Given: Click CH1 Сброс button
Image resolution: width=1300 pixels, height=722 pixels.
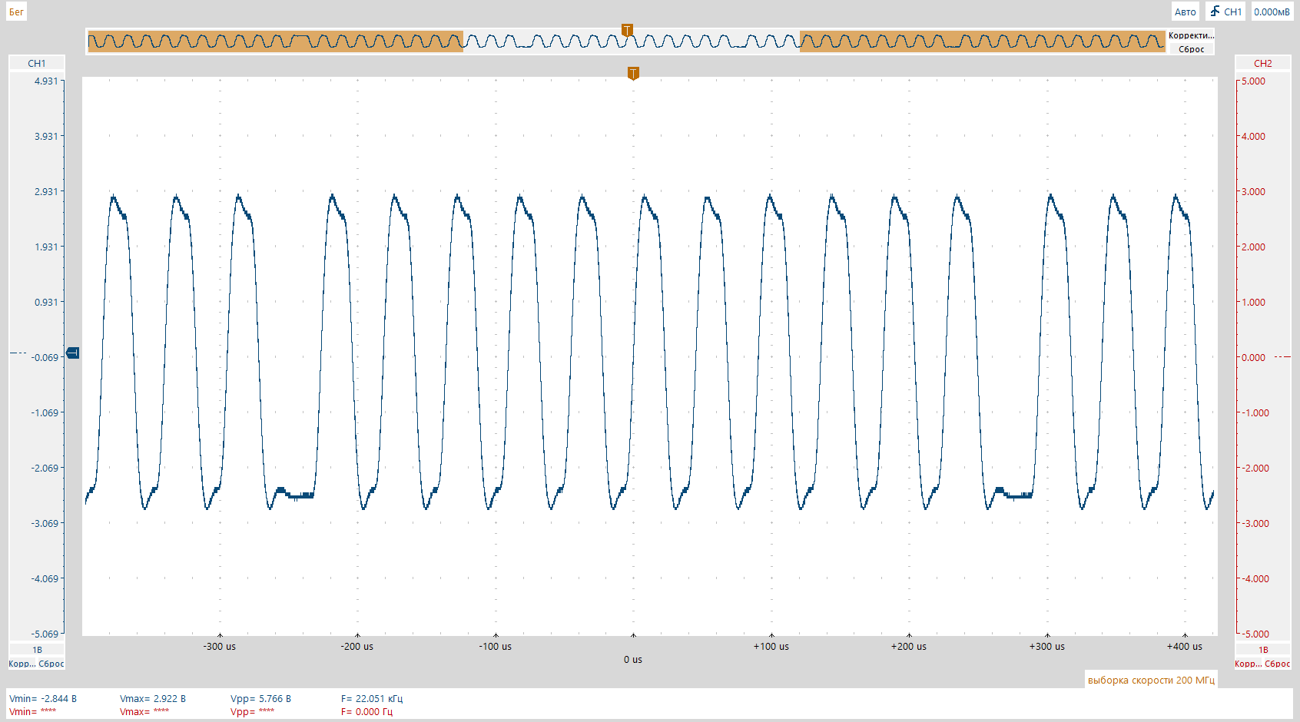Looking at the screenshot, I should click(x=51, y=664).
